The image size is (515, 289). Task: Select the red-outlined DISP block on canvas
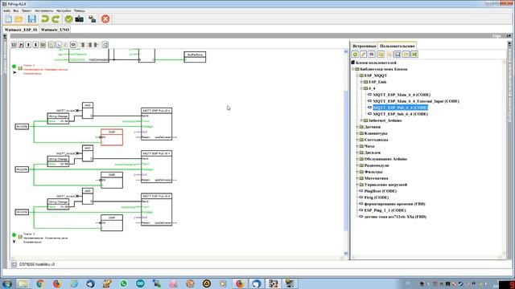coord(112,137)
